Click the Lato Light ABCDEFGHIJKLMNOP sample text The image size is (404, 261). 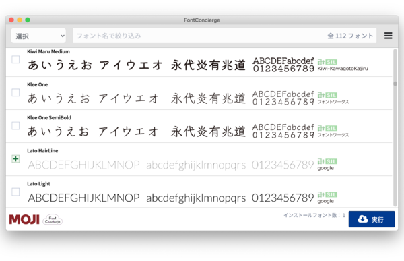(x=83, y=198)
